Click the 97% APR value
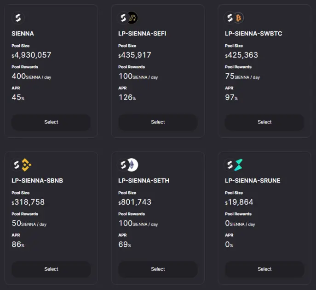 click(231, 98)
